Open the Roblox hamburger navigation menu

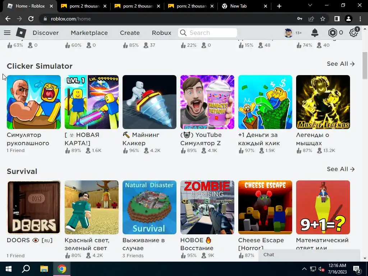7,33
